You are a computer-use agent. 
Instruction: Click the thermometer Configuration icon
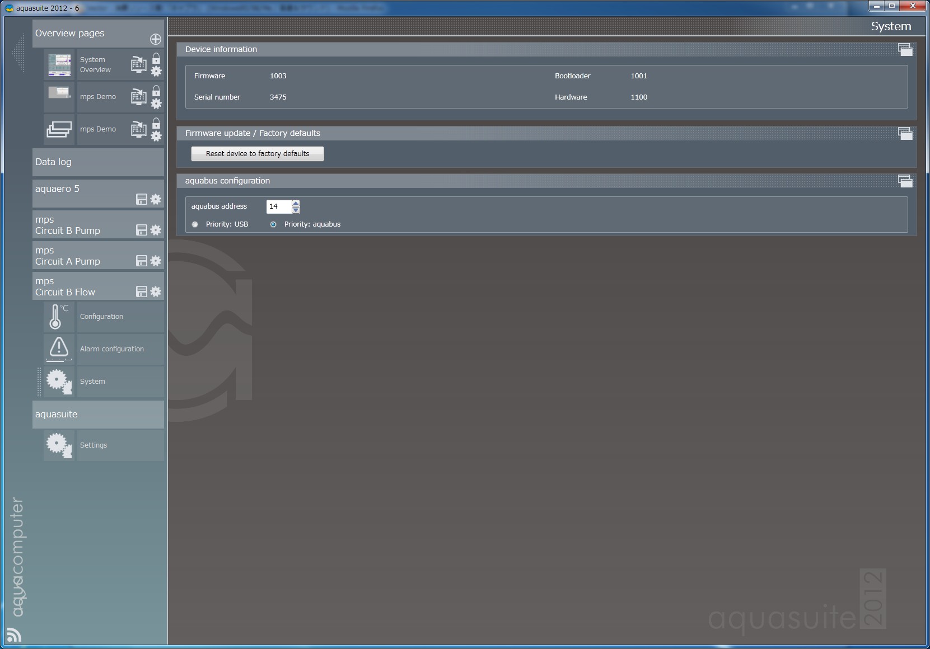[59, 317]
